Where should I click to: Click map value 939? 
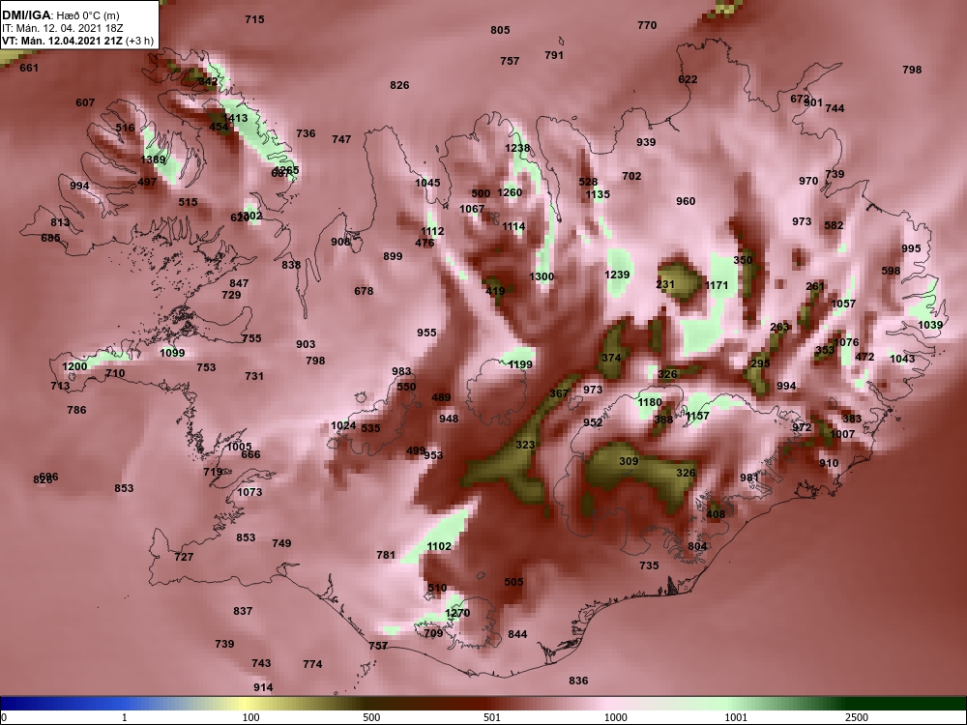point(646,142)
